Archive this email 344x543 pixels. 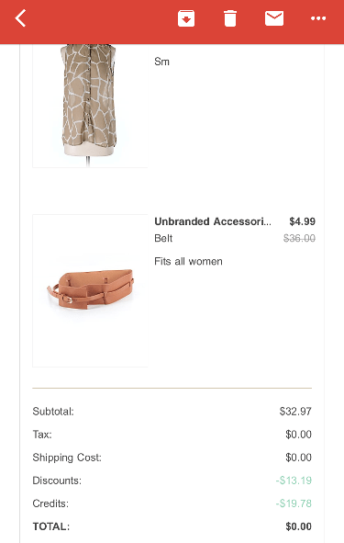coord(186,18)
